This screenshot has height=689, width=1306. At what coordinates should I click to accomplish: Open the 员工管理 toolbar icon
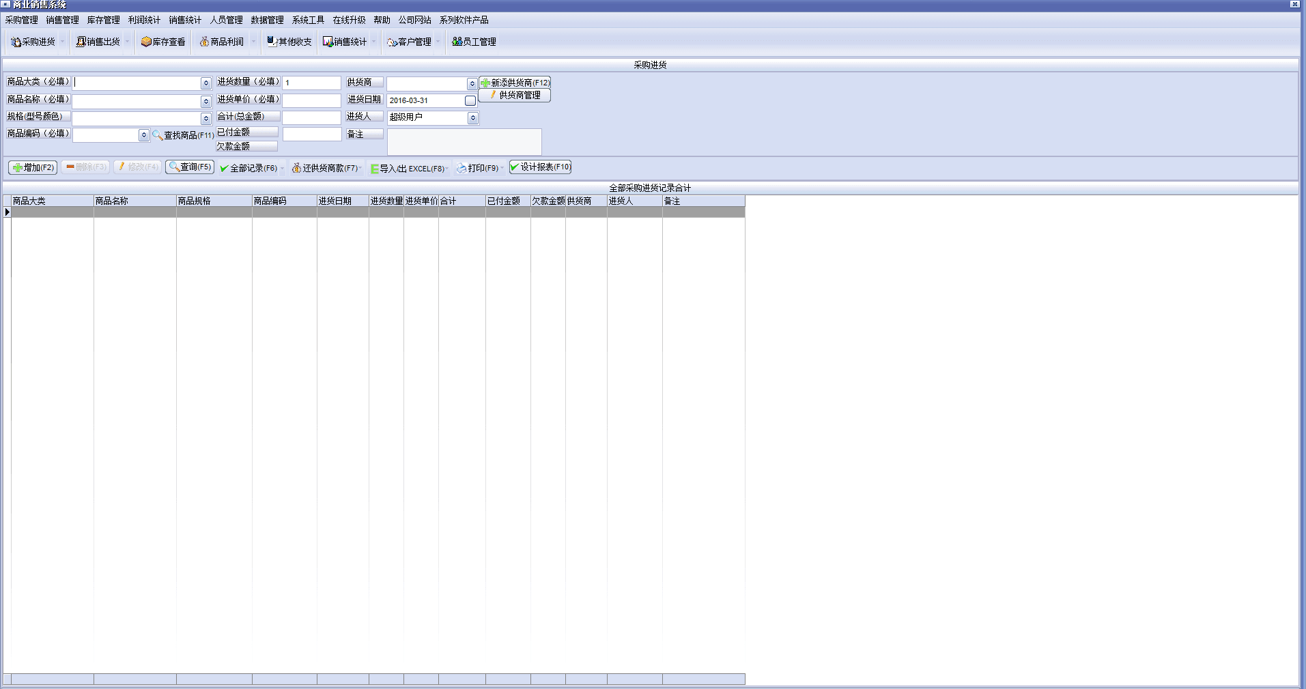(x=474, y=42)
